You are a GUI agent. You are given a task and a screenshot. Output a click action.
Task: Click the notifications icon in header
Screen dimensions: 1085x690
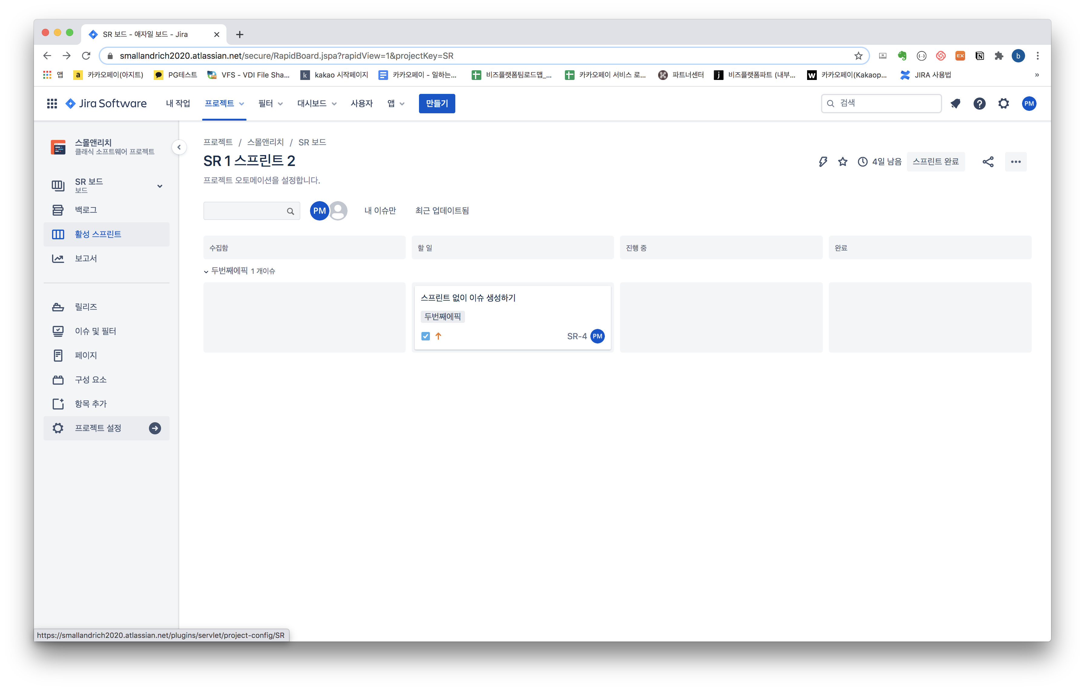[955, 104]
